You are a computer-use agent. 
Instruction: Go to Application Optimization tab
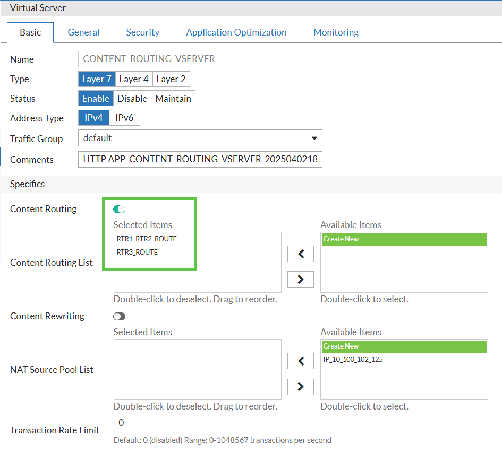coord(236,32)
